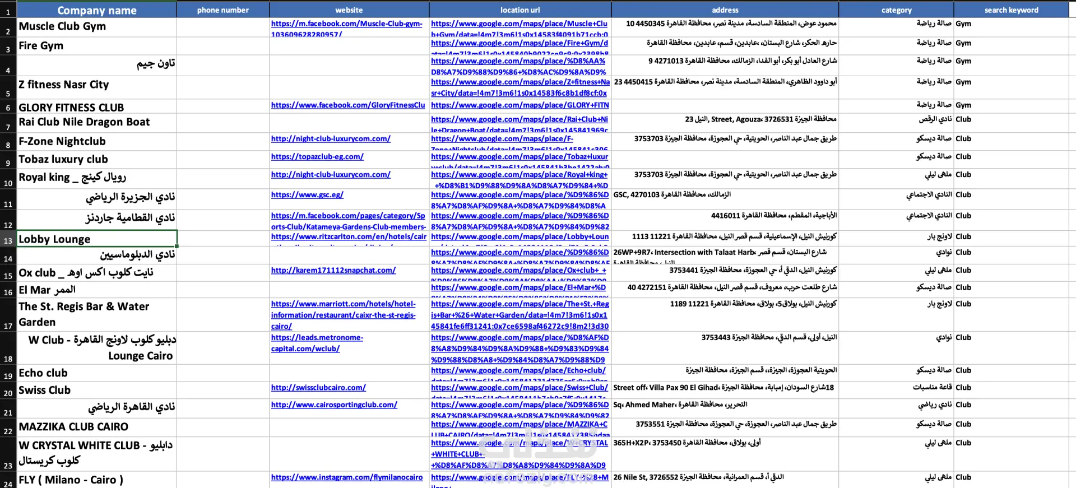Select the "MAZZIKA CLUB CAIRO" cell
Image resolution: width=1076 pixels, height=488 pixels.
click(x=97, y=427)
